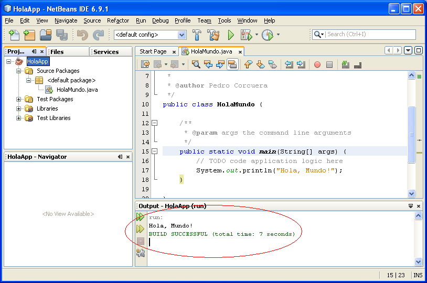This screenshot has height=283, width=427.
Task: Expand the Test Packages tree node
Action: pyautogui.click(x=19, y=99)
